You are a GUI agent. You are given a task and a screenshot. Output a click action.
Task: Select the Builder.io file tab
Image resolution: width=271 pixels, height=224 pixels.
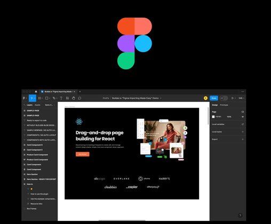(58, 92)
